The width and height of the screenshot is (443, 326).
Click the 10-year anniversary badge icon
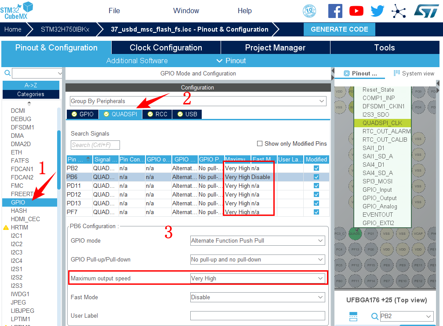[309, 11]
